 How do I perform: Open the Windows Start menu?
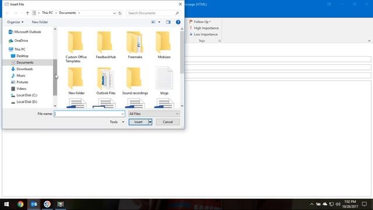click(6, 204)
